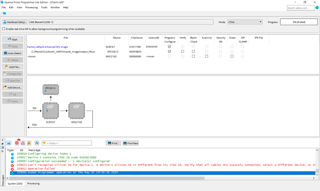320x191 pixels.
Task: Open the Mode dropdown showing JTAG
Action: pyautogui.click(x=245, y=22)
